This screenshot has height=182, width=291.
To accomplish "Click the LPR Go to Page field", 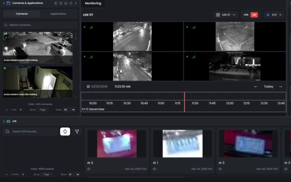I will 47,174.
